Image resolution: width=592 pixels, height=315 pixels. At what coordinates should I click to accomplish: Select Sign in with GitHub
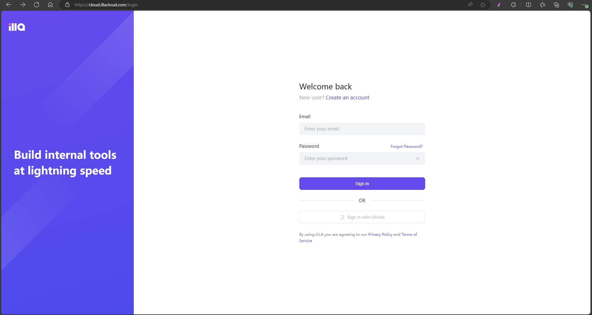coord(362,217)
